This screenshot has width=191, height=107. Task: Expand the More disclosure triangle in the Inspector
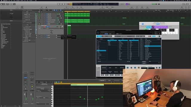click(x=23, y=21)
